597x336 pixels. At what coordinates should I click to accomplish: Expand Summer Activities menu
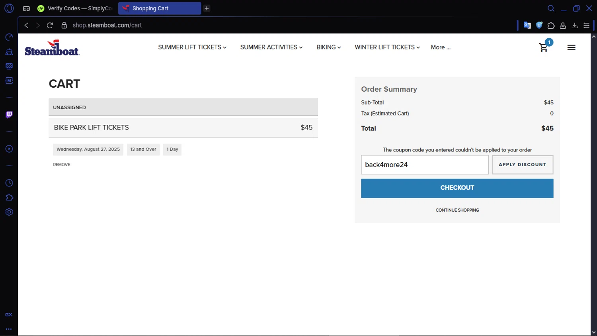[271, 47]
